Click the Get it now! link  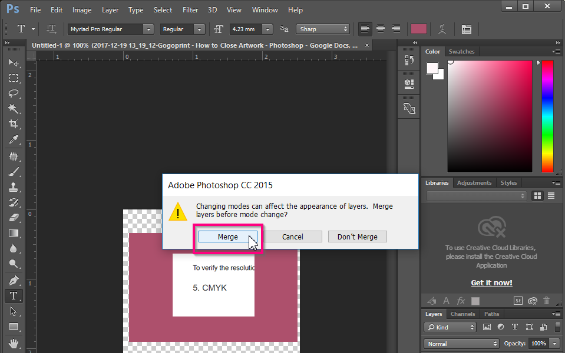point(491,282)
